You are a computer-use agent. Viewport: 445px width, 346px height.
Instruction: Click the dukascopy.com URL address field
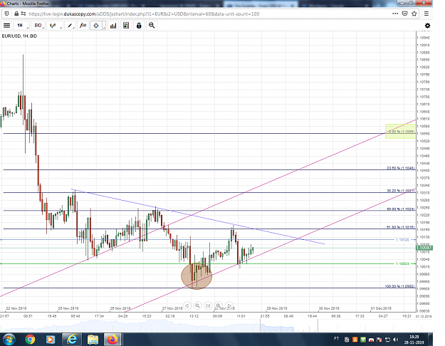tap(144, 14)
